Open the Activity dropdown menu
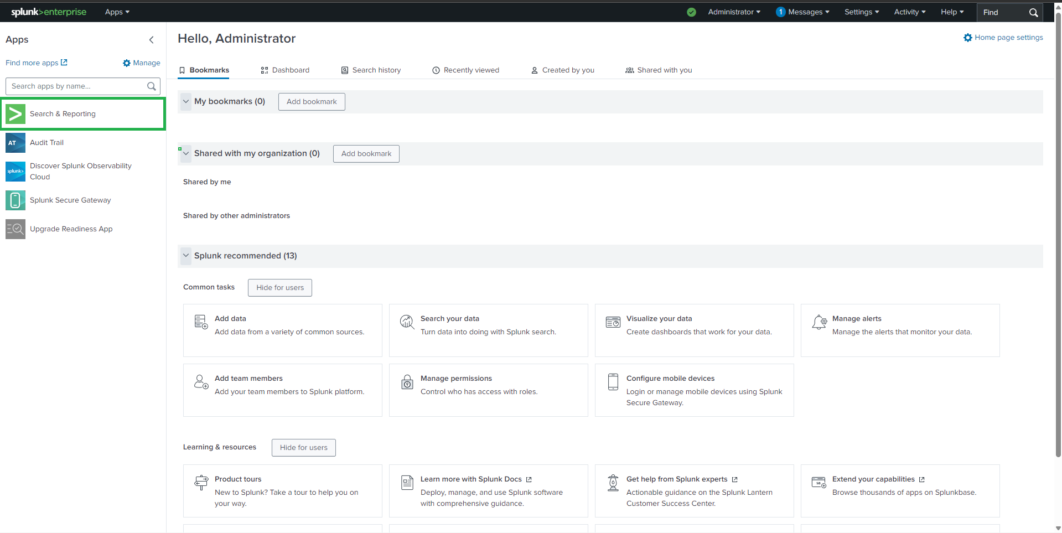Screen dimensions: 1062x533 [910, 12]
